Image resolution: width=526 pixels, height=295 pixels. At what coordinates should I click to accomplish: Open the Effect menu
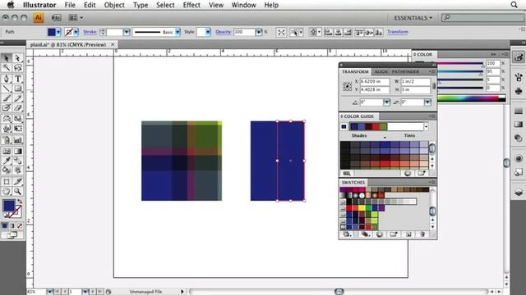click(191, 5)
